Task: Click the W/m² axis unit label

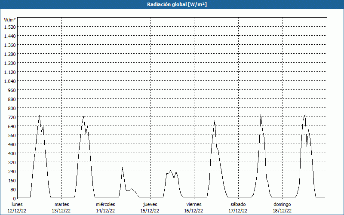Action: pyautogui.click(x=10, y=20)
